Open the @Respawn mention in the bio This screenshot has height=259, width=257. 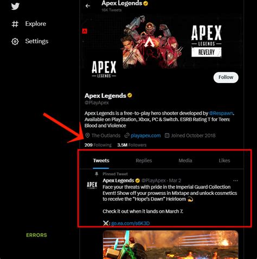pyautogui.click(x=221, y=113)
